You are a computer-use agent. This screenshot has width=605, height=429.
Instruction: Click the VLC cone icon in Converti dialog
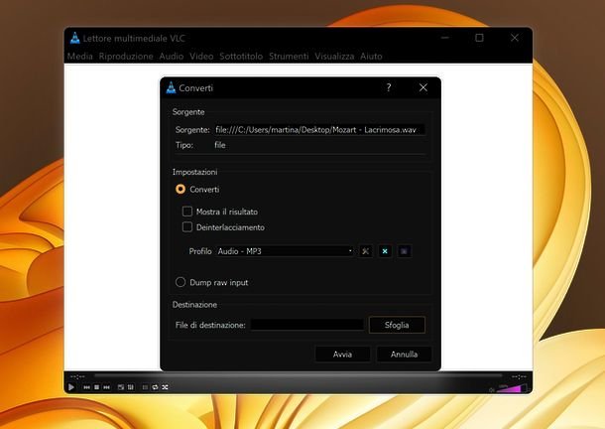[171, 87]
